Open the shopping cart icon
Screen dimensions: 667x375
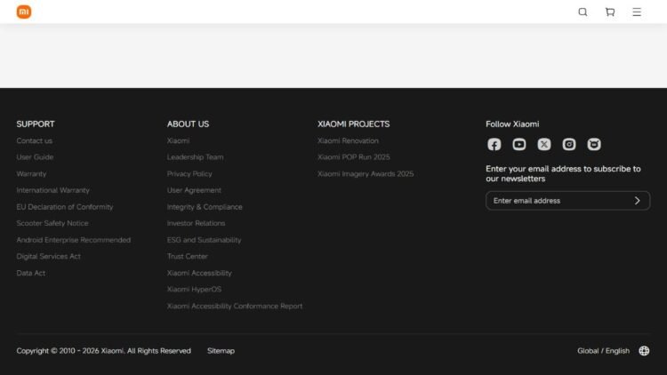point(610,12)
